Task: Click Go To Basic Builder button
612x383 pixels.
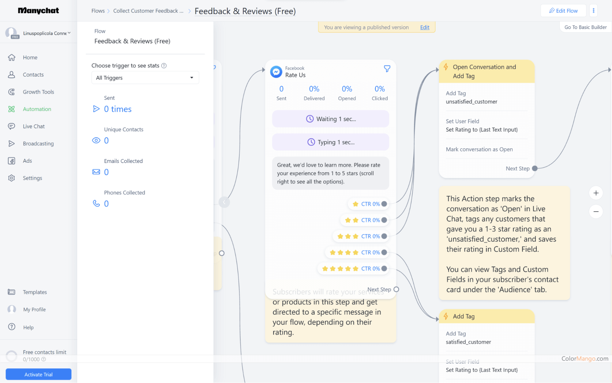Action: [x=585, y=27]
